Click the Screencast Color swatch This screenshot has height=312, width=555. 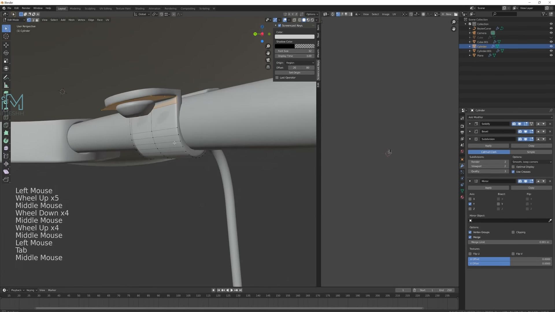tap(295, 37)
